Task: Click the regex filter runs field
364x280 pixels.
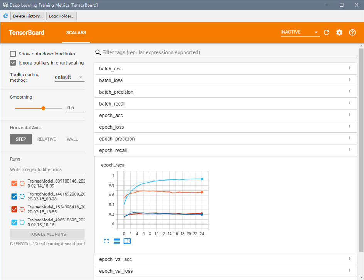Action: point(47,170)
